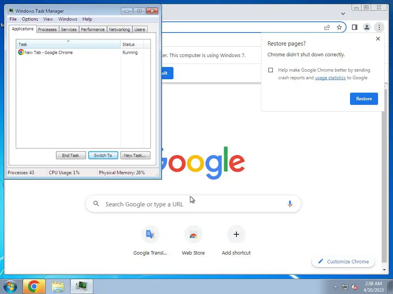Open Task Manager's Help menu
Image resolution: width=393 pixels, height=294 pixels.
[87, 19]
